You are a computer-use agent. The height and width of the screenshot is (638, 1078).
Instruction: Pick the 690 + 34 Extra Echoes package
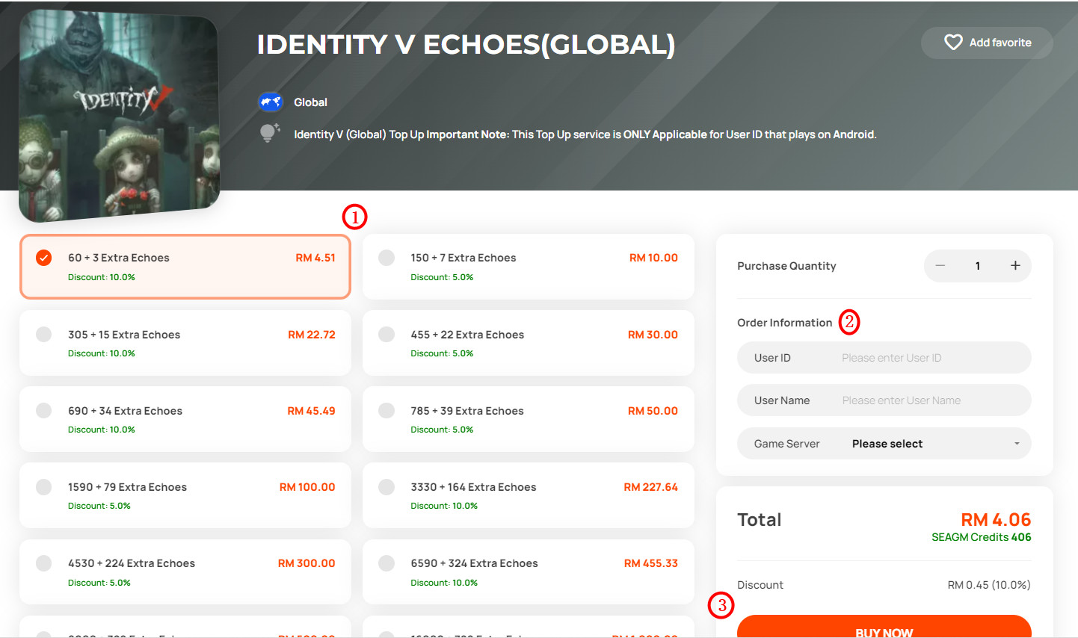pos(185,419)
